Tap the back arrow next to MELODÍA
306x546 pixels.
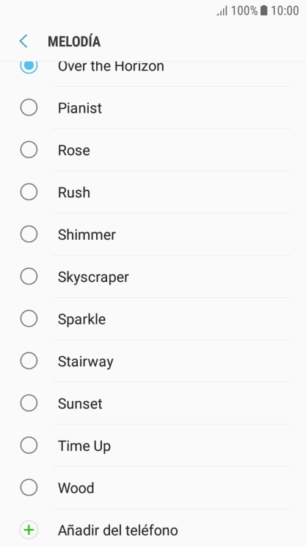(23, 41)
